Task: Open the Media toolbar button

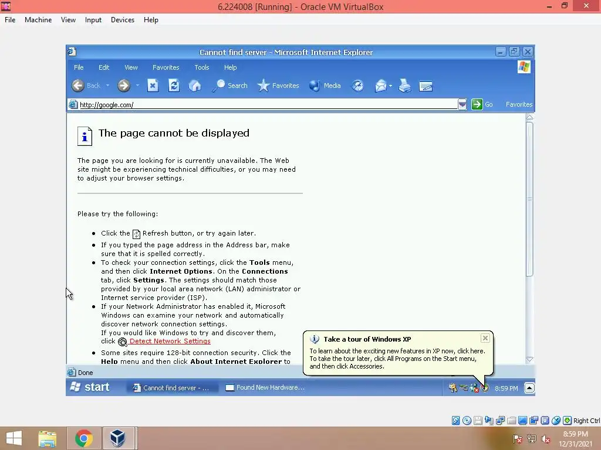Action: [325, 86]
